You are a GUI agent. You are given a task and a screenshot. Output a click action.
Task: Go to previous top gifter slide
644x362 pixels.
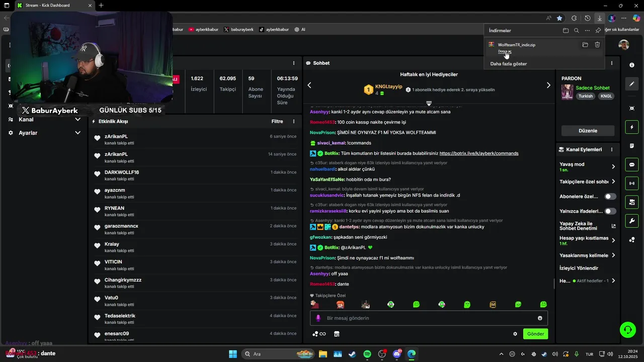click(309, 85)
